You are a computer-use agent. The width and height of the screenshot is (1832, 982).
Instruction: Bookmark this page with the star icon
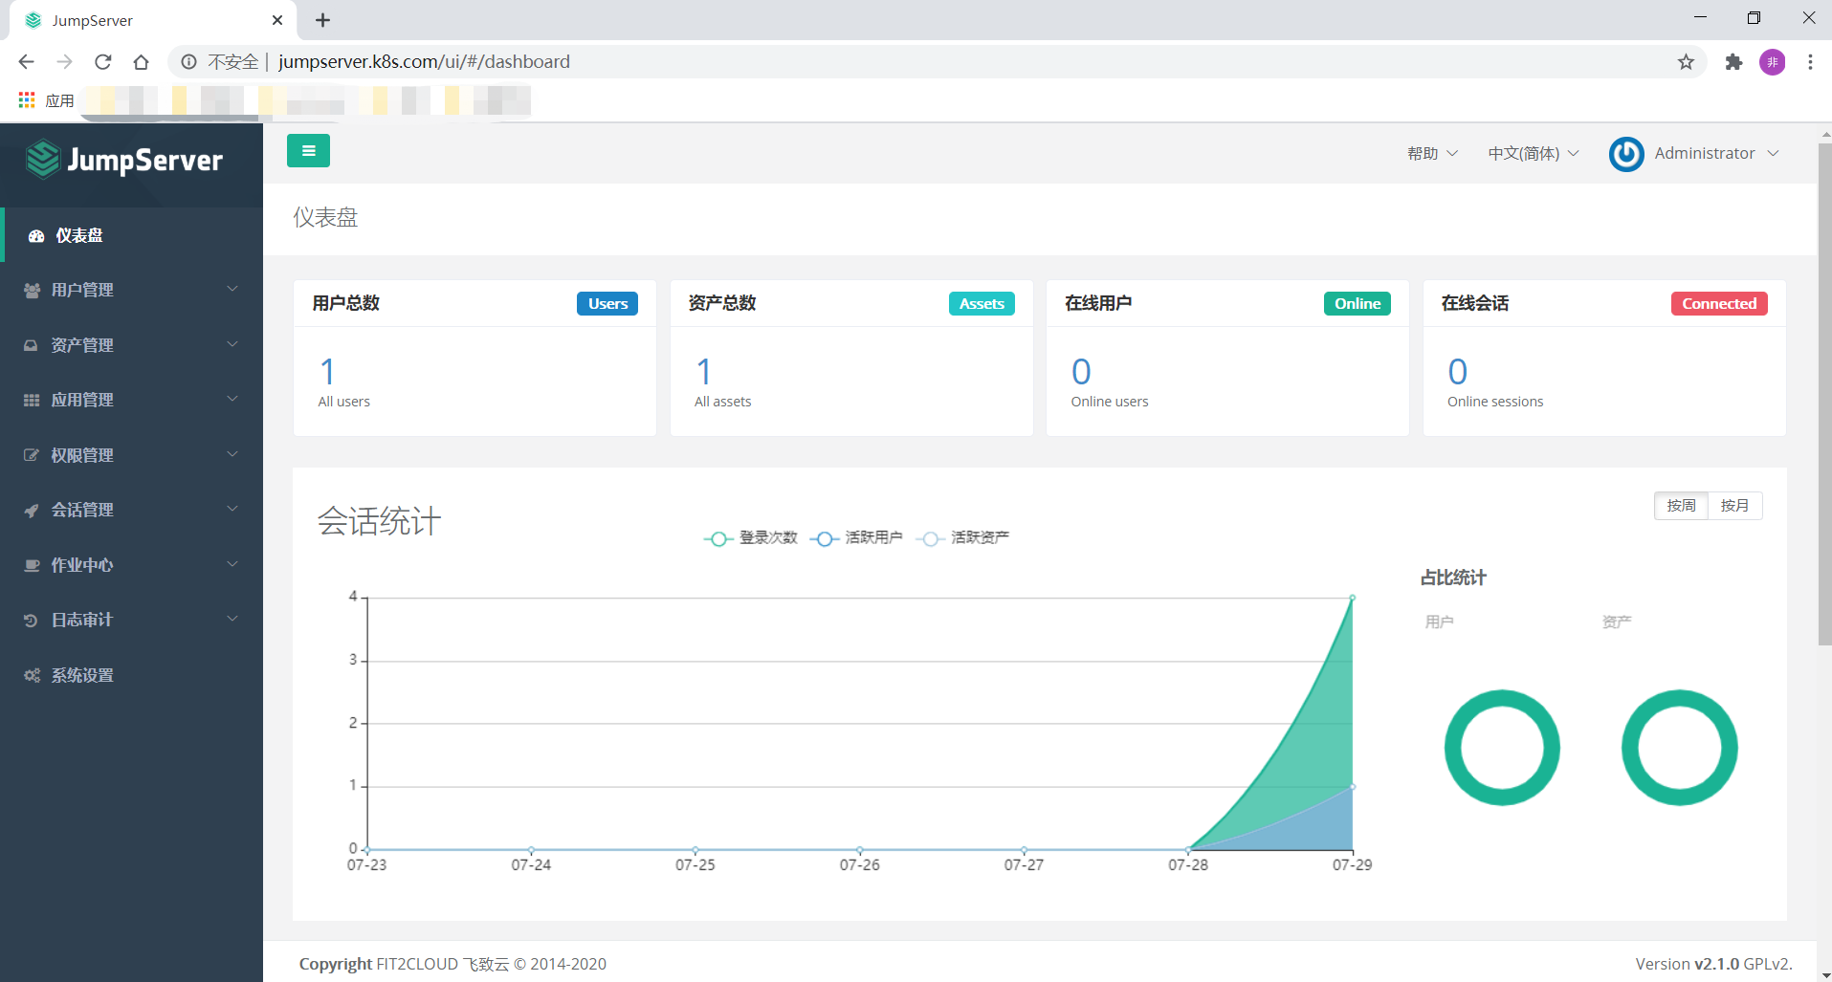pos(1686,62)
